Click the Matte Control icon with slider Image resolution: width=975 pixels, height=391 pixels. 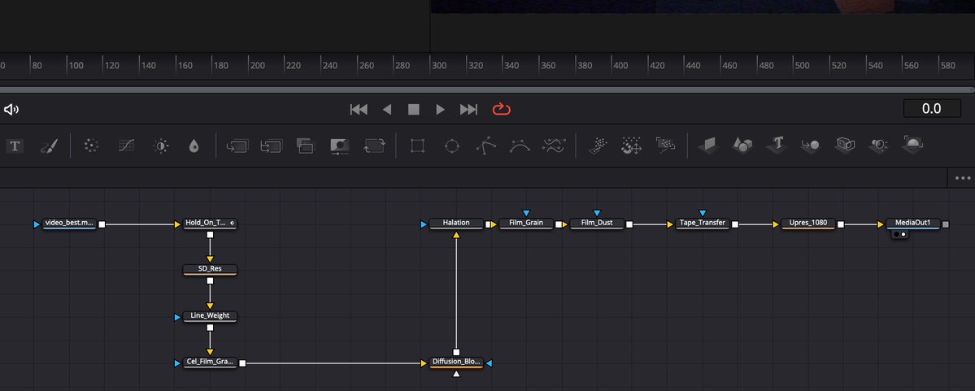click(340, 146)
